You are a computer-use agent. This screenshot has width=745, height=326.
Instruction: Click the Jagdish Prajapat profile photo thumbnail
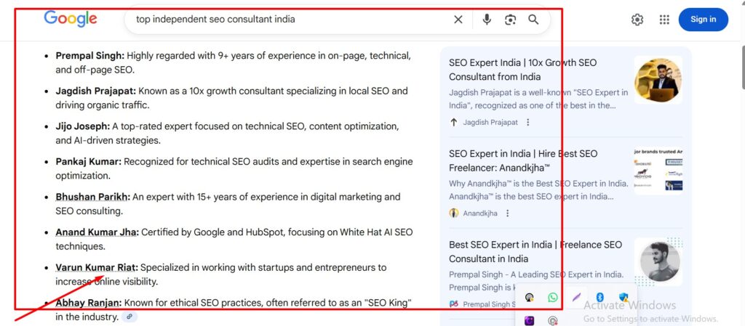pos(658,80)
